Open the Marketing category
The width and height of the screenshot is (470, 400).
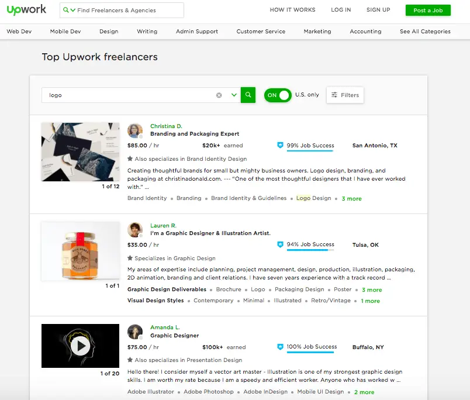click(x=317, y=32)
